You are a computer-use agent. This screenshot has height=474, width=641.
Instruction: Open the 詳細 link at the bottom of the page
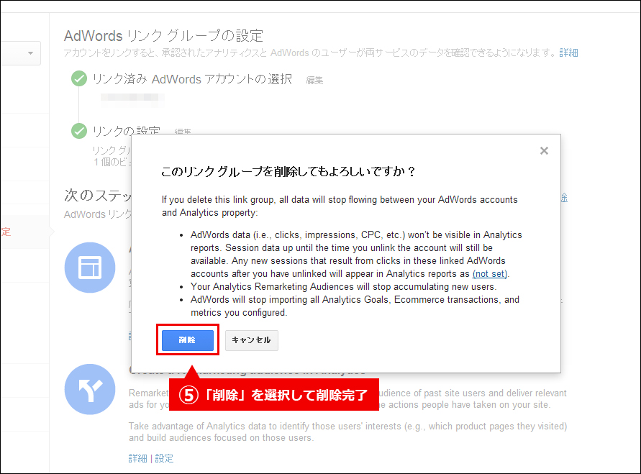(137, 458)
